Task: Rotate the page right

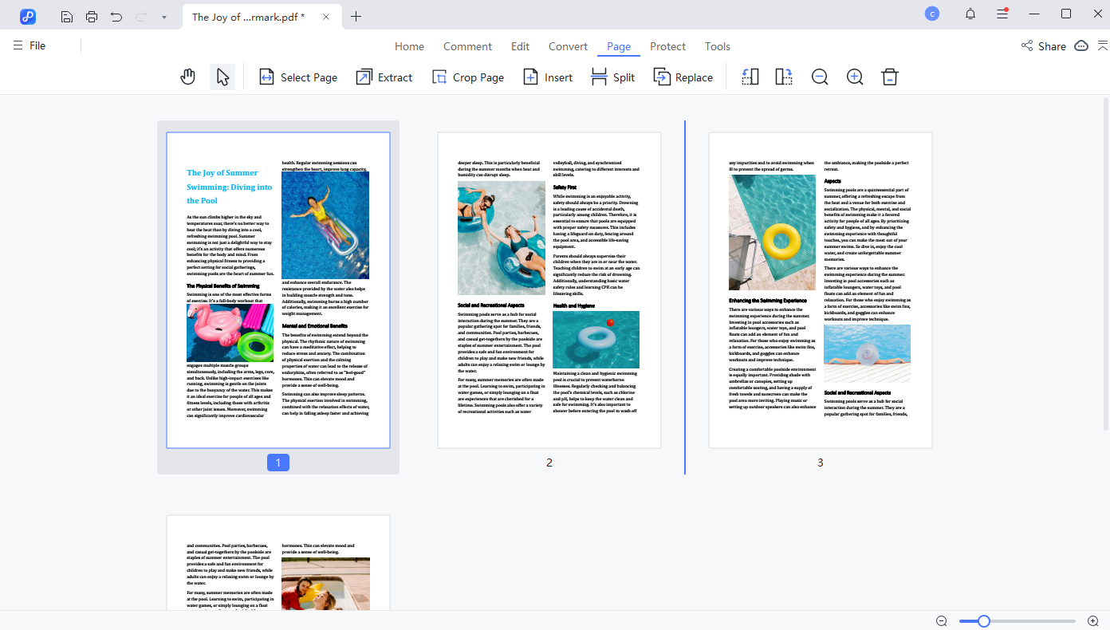Action: pyautogui.click(x=783, y=77)
